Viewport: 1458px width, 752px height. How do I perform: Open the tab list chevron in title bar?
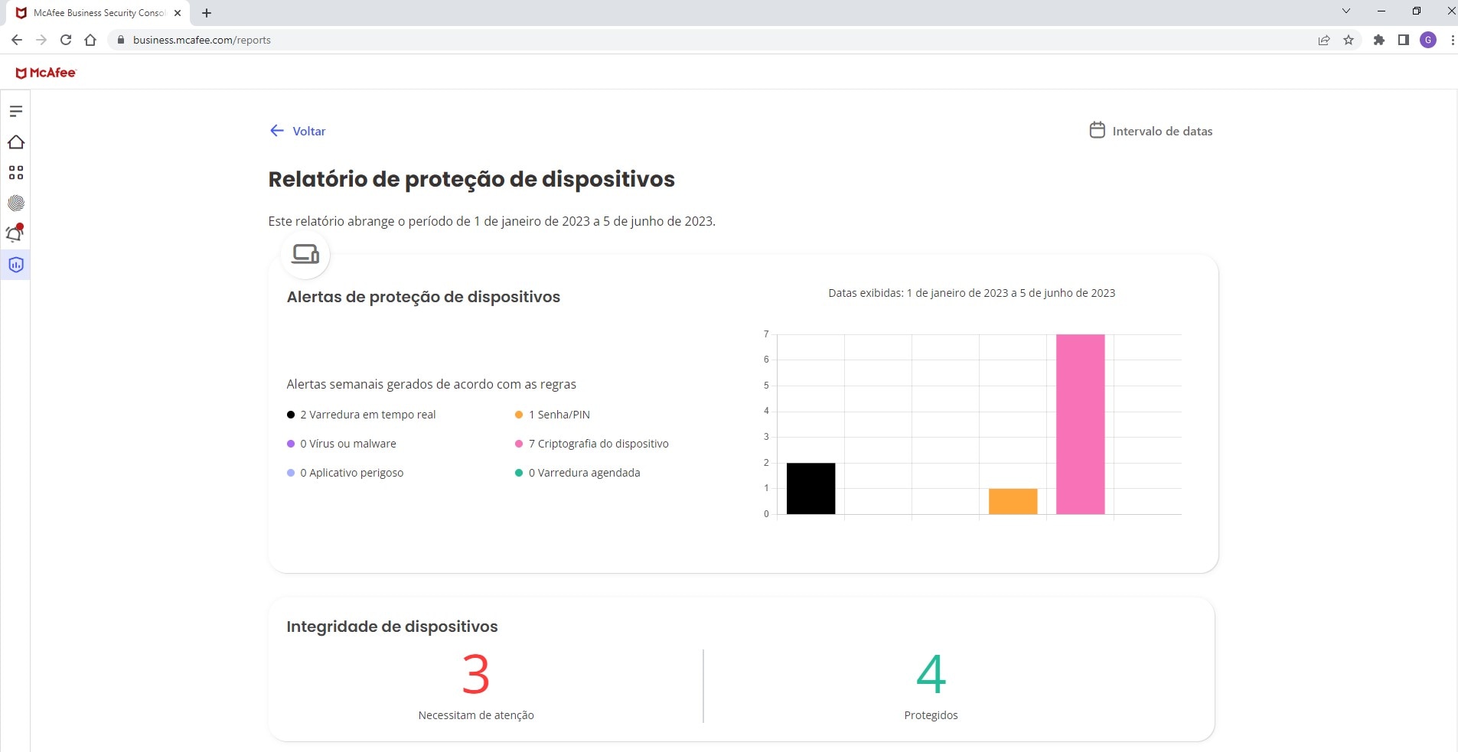(1345, 11)
